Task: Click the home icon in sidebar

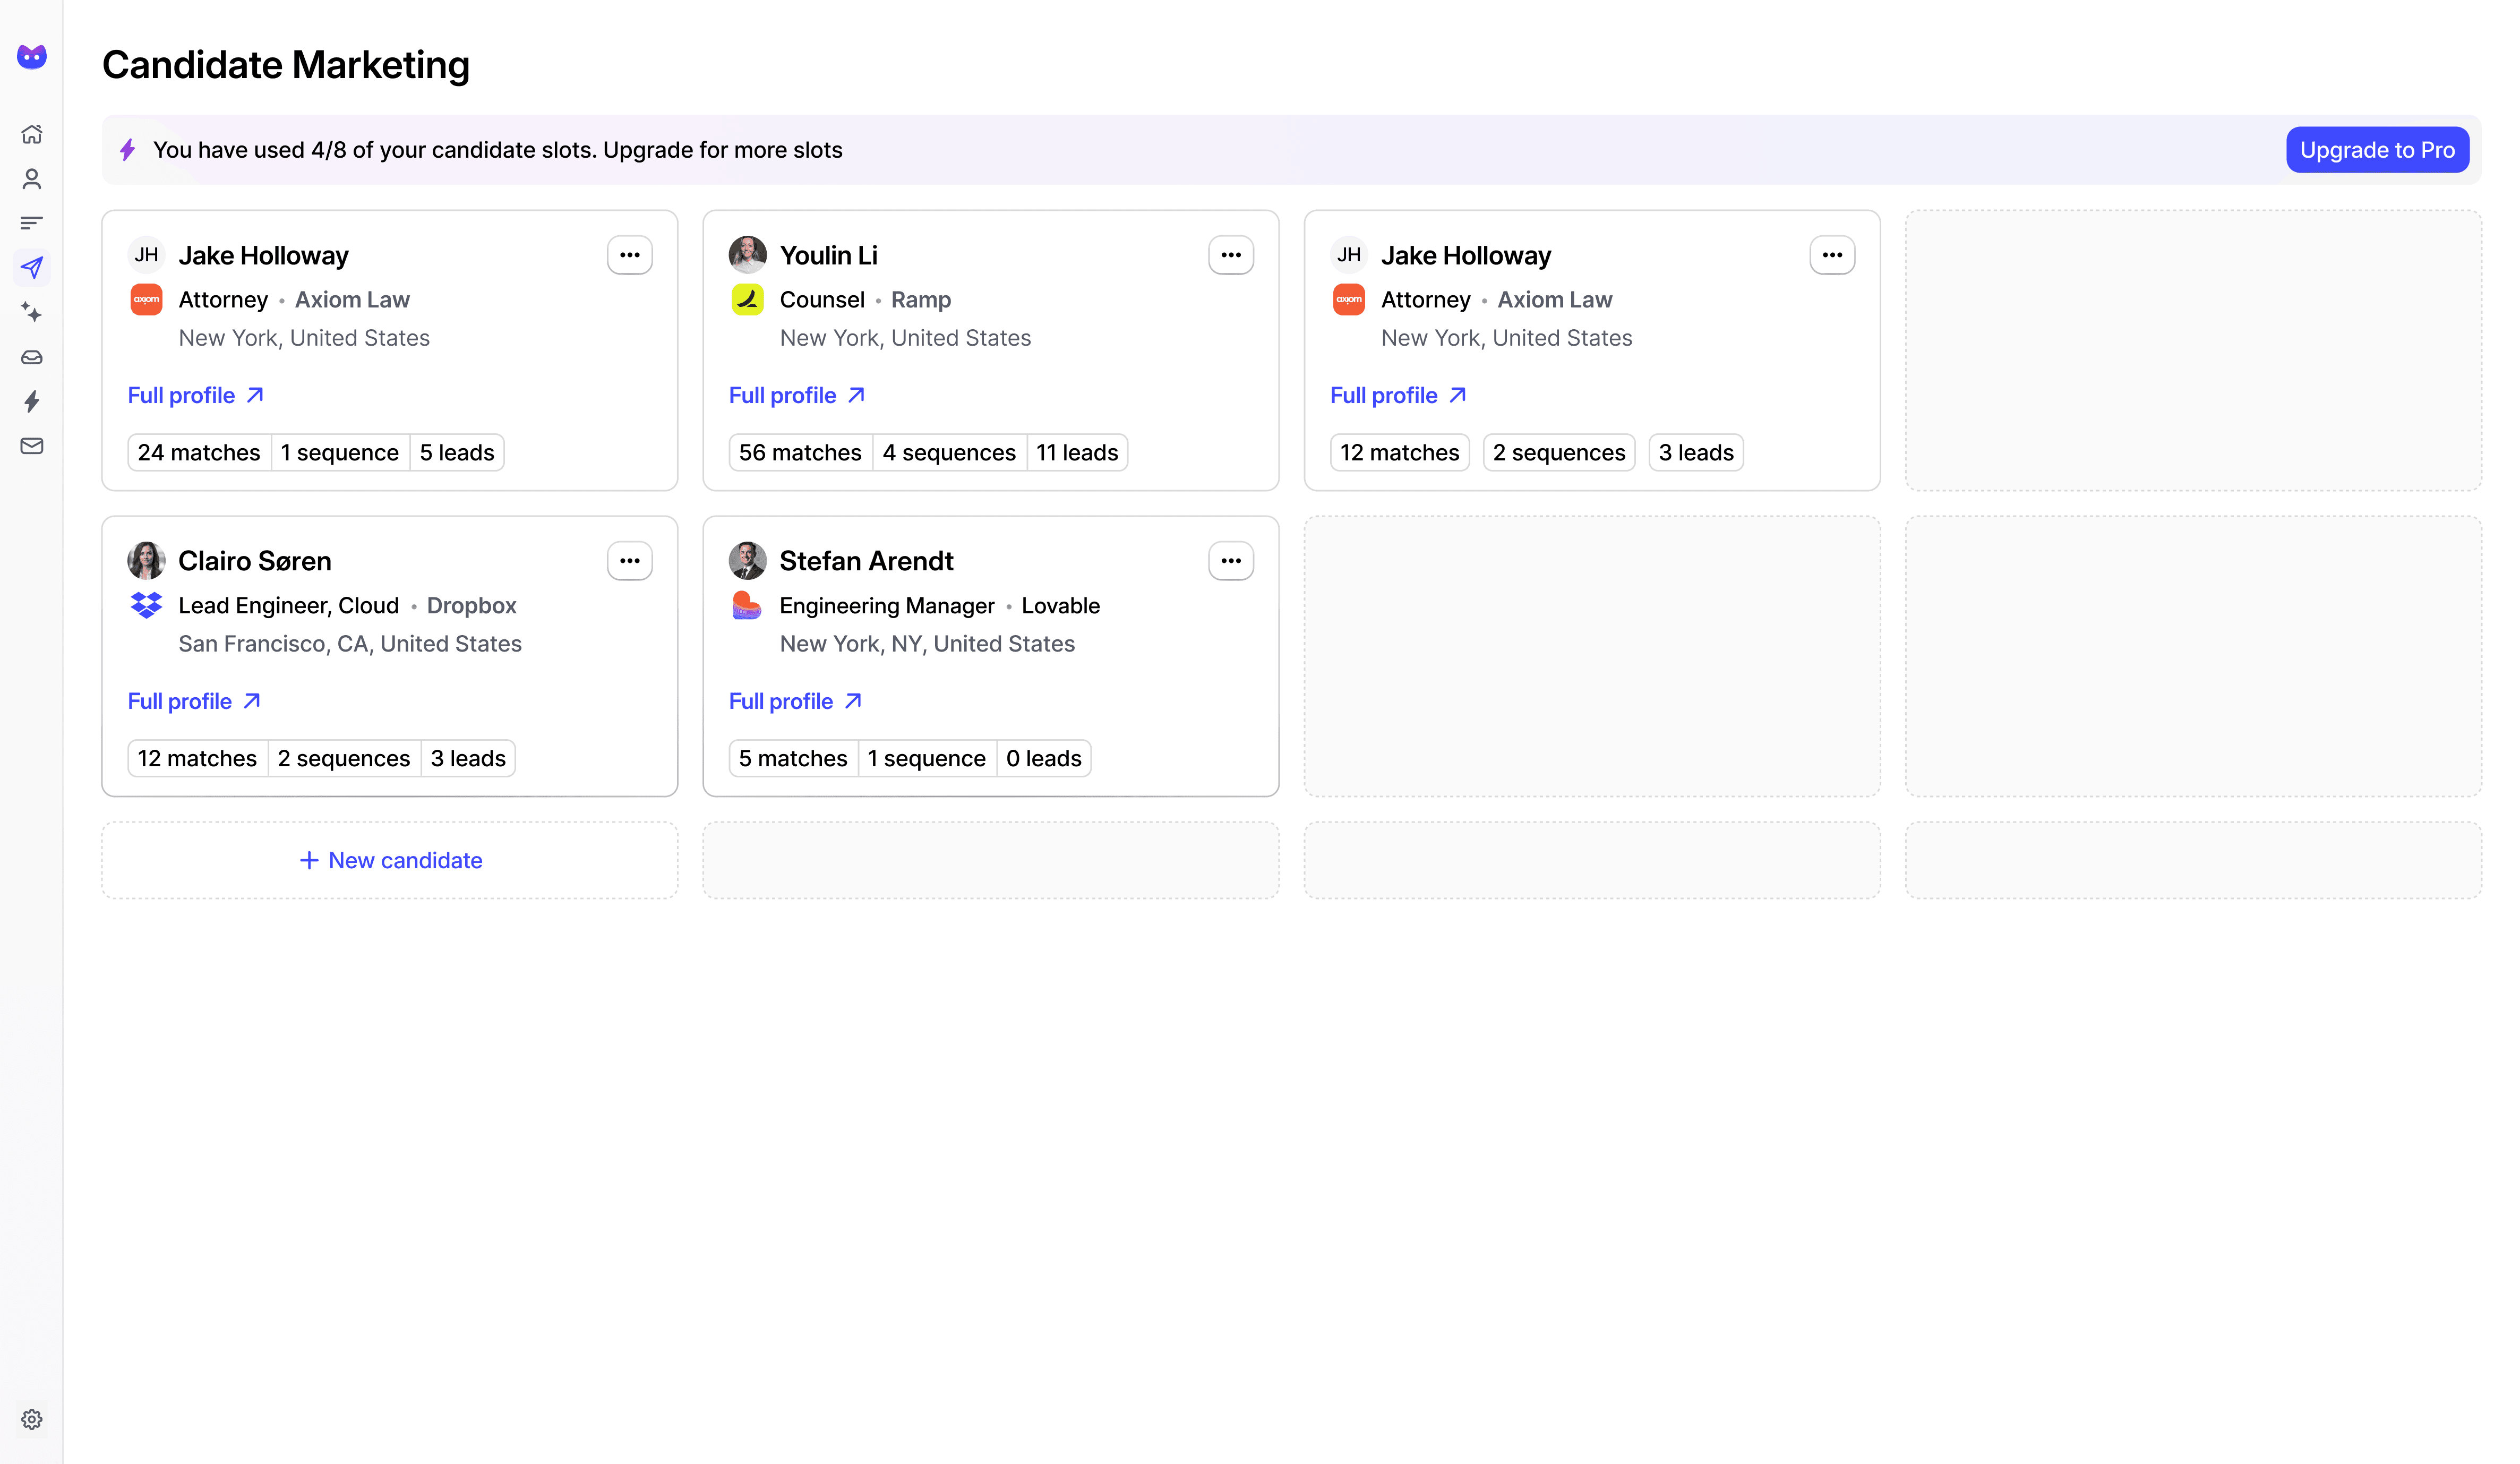Action: click(32, 134)
